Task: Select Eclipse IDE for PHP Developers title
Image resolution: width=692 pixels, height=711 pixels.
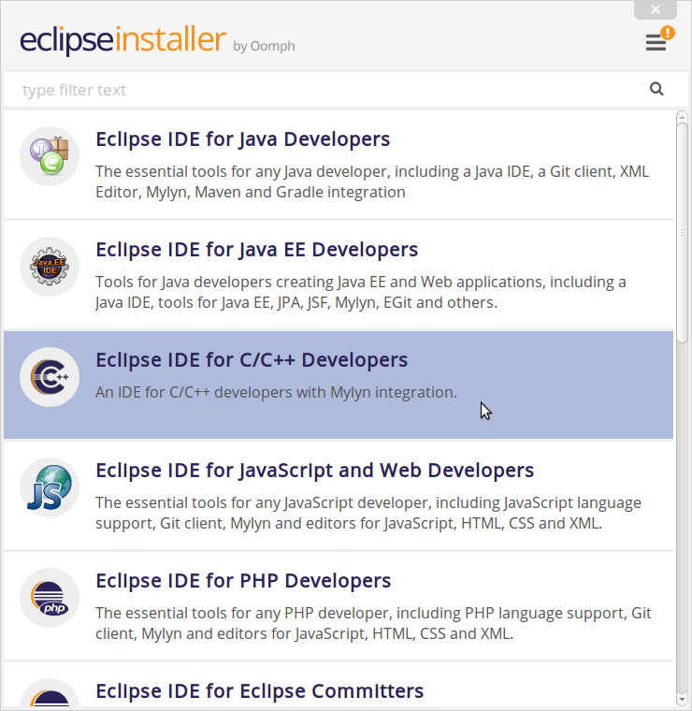Action: pos(243,581)
